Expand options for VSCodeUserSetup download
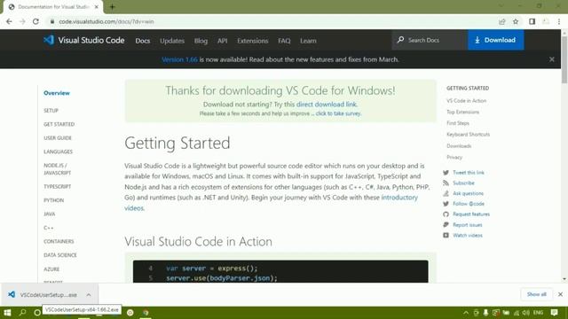Image resolution: width=568 pixels, height=319 pixels. tap(89, 295)
